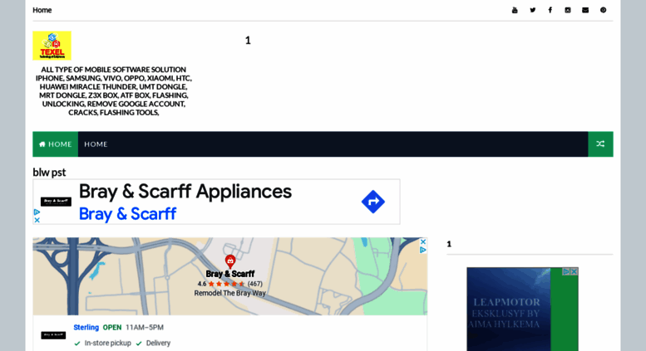The image size is (646, 351).
Task: Click the small logo beside Sterling
Action: point(53,335)
